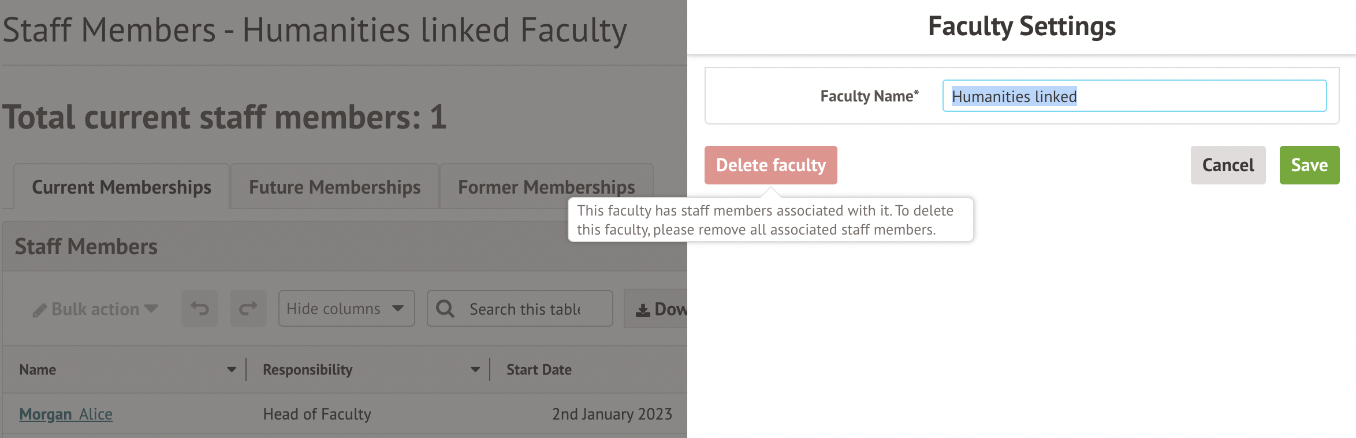
Task: Open the Name column dropdown arrow
Action: pos(232,370)
